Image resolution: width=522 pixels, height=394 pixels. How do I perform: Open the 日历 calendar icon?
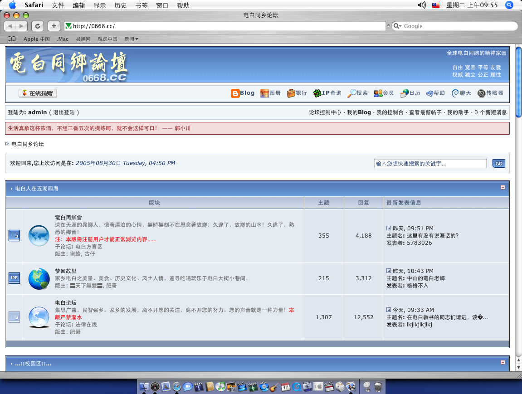(405, 93)
